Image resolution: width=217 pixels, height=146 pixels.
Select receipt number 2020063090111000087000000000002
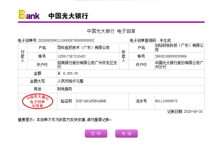66,40
